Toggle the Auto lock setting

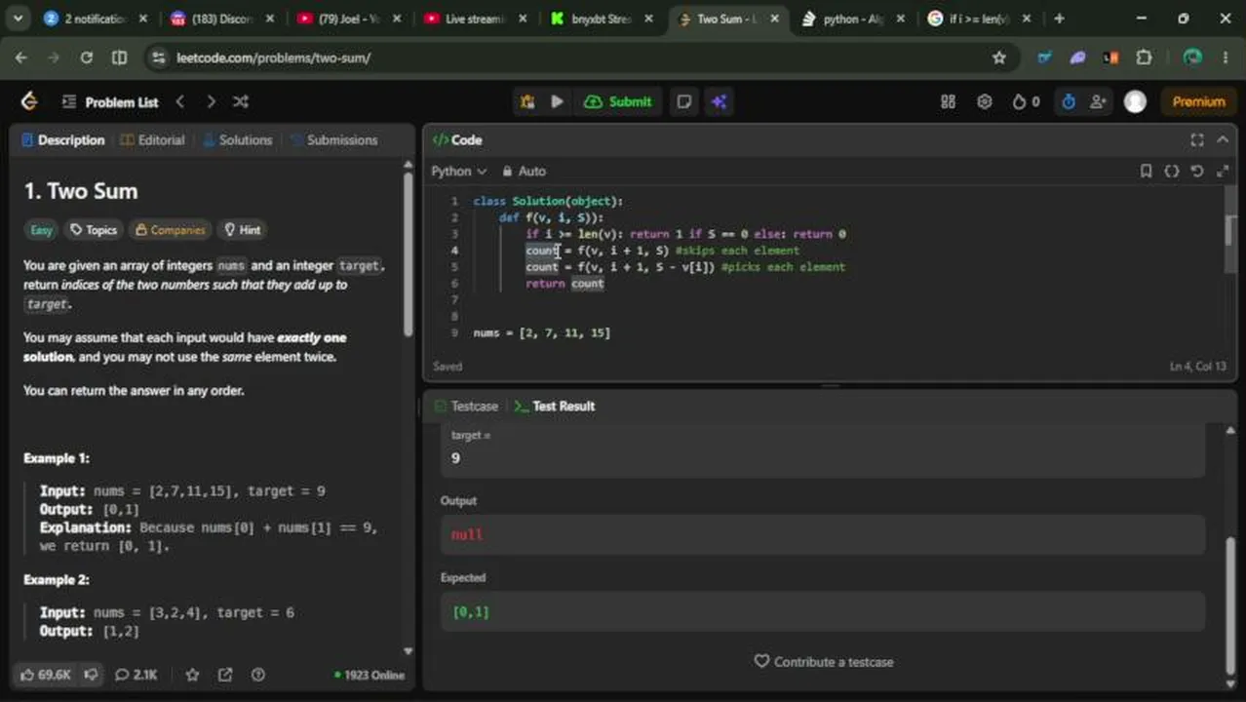[x=524, y=171]
